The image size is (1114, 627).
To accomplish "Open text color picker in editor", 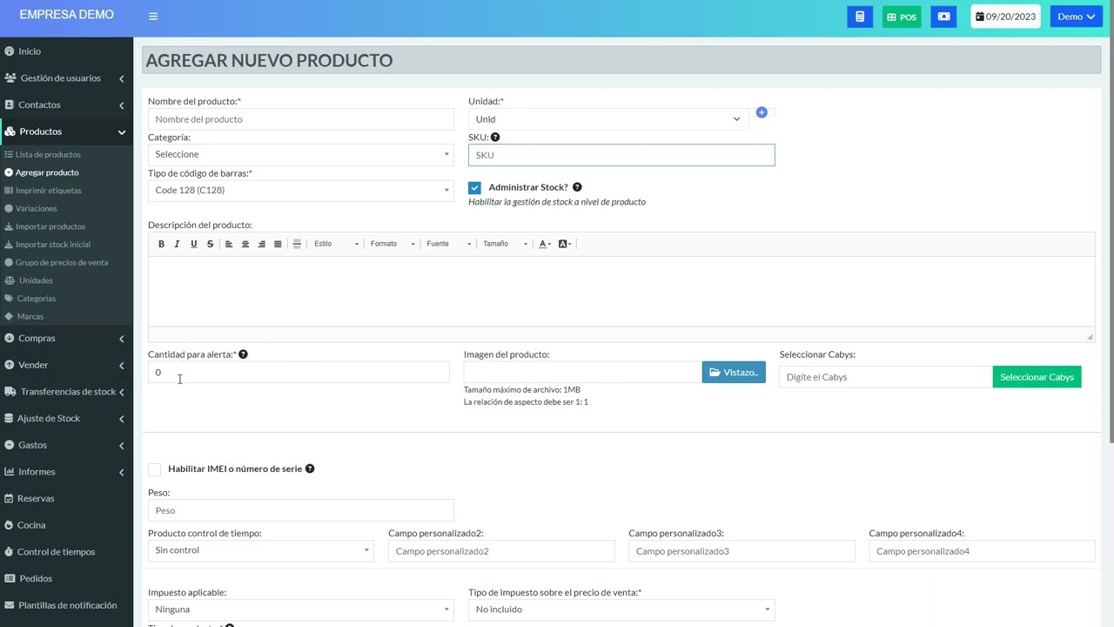I will click(x=545, y=244).
